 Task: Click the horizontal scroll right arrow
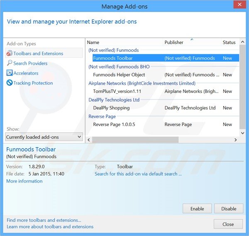236,140
